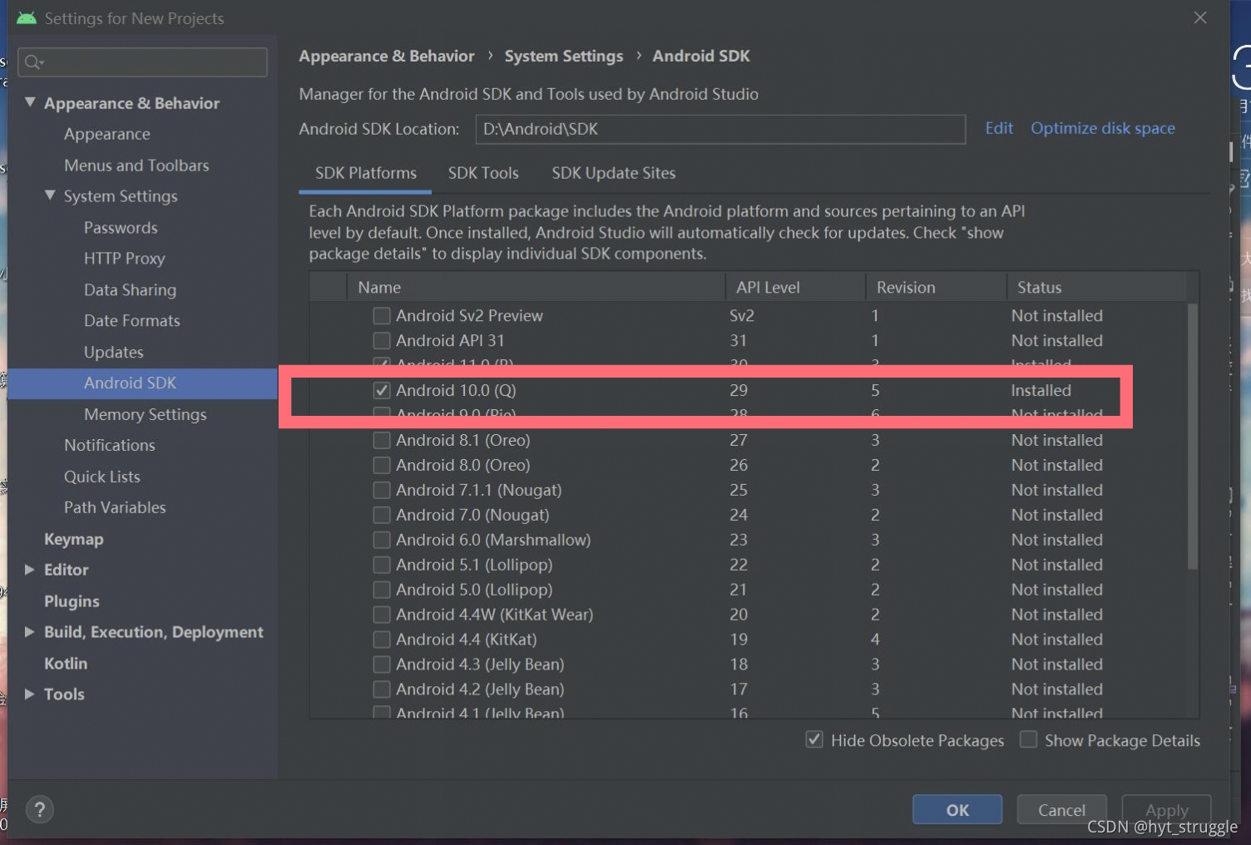The width and height of the screenshot is (1251, 845).
Task: Sort table by API Level column header
Action: (x=795, y=287)
